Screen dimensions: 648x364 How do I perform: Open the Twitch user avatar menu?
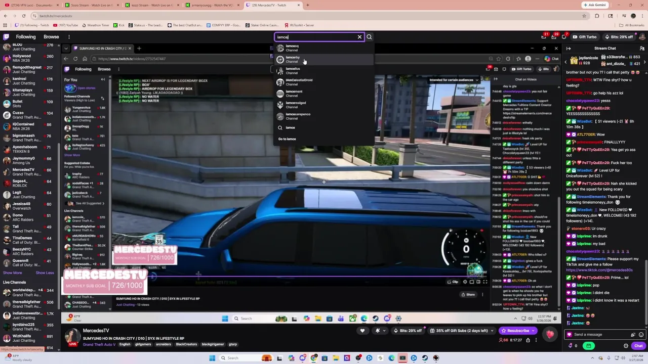[x=641, y=37]
